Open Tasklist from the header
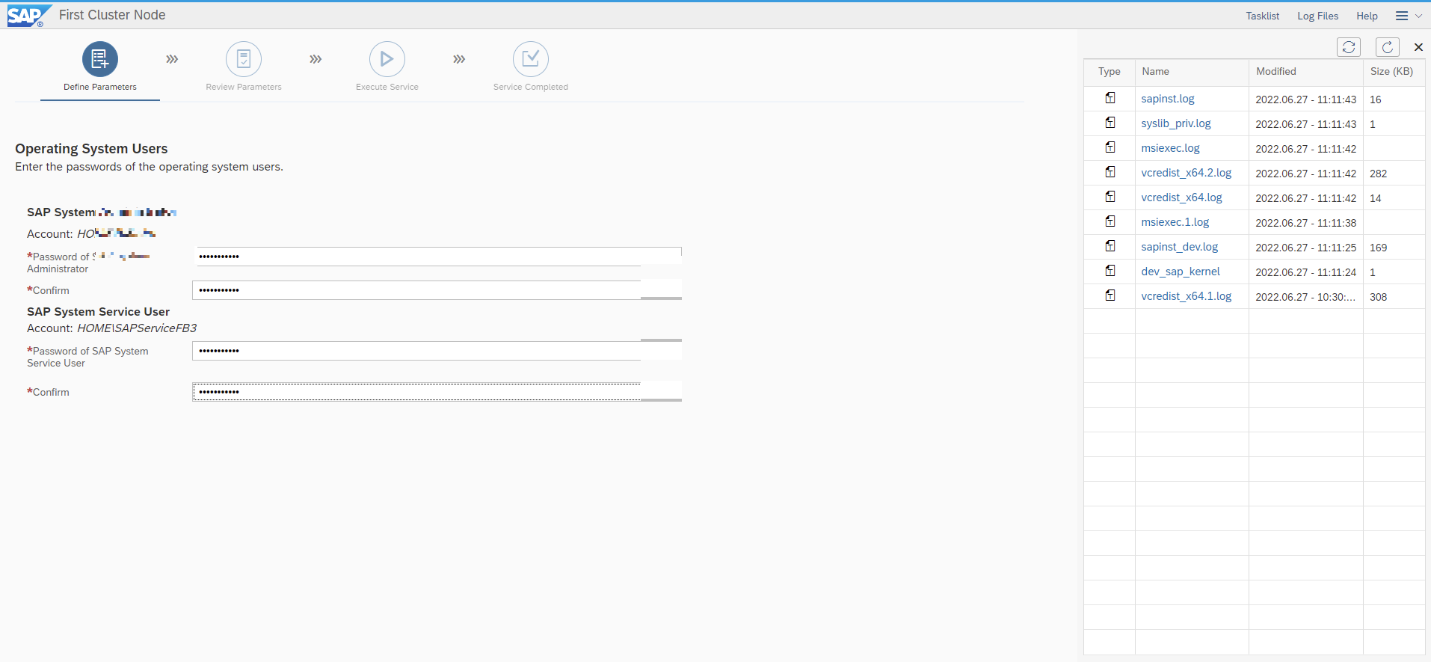The height and width of the screenshot is (662, 1431). pyautogui.click(x=1262, y=16)
